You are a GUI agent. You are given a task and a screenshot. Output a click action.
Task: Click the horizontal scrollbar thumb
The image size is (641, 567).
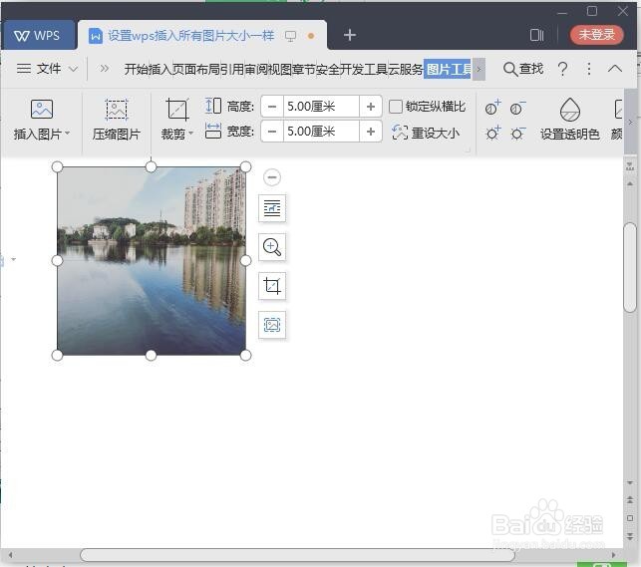click(x=297, y=555)
